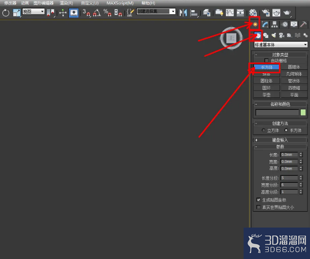The width and height of the screenshot is (310, 259).
Task: Select the Systems category icon
Action: (x=305, y=35)
